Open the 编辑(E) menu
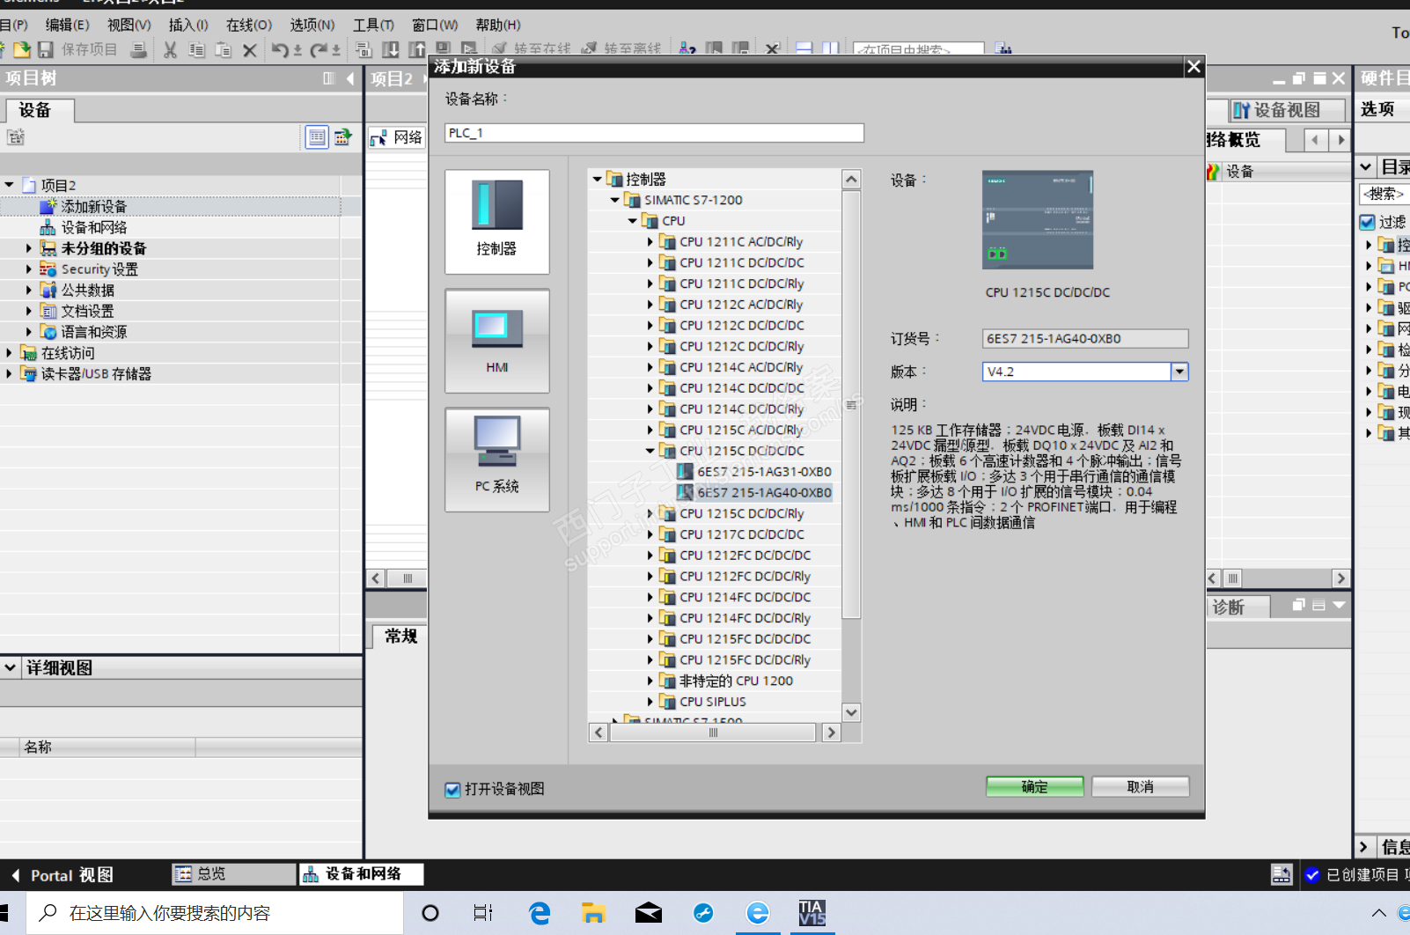The width and height of the screenshot is (1410, 935). (x=67, y=25)
